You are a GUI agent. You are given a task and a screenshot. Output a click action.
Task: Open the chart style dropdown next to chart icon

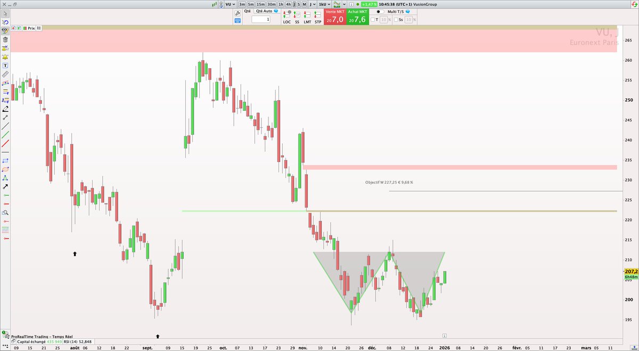coord(344,4)
